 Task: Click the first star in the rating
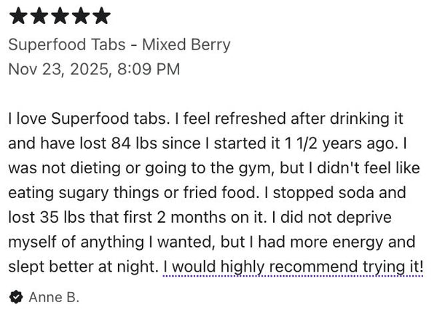point(17,16)
